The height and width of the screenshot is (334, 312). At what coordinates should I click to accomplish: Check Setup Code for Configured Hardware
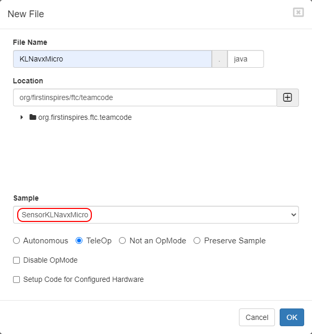pos(16,279)
